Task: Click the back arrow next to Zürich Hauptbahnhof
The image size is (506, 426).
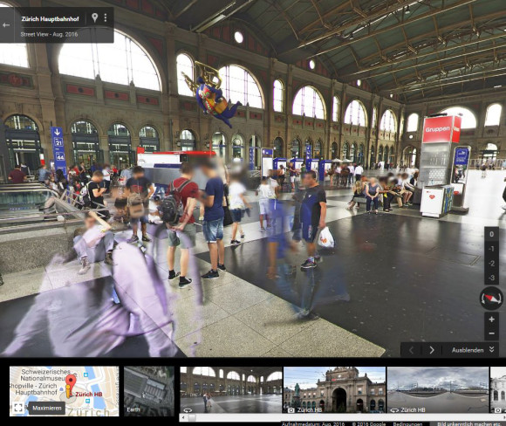Action: 6,25
